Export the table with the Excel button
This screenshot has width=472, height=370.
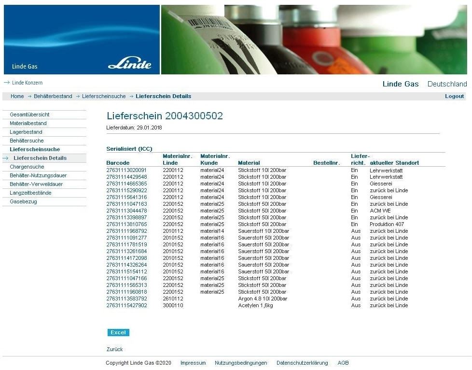118,332
